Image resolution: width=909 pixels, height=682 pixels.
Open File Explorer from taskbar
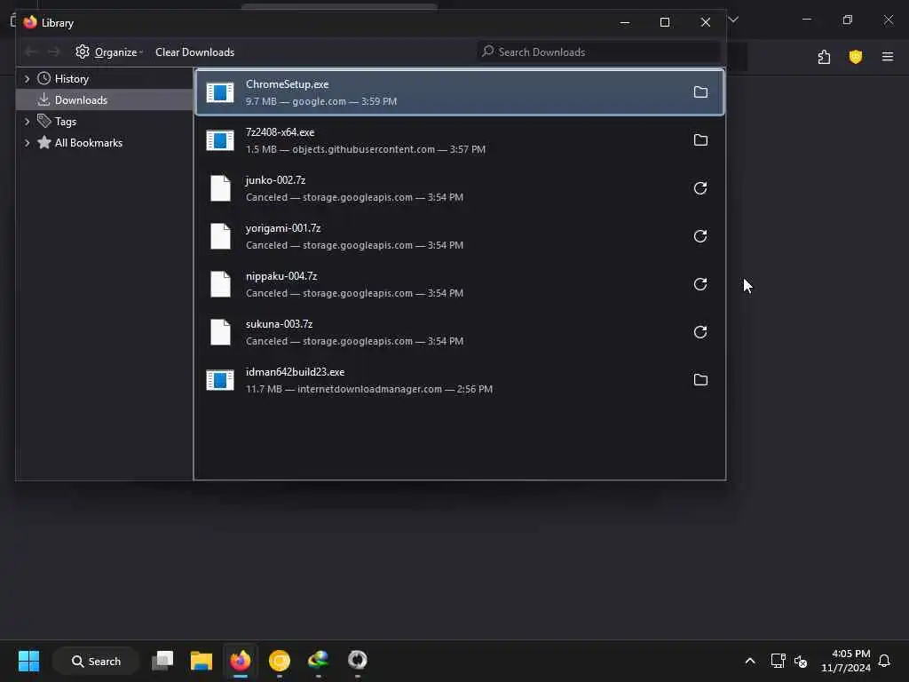(202, 661)
